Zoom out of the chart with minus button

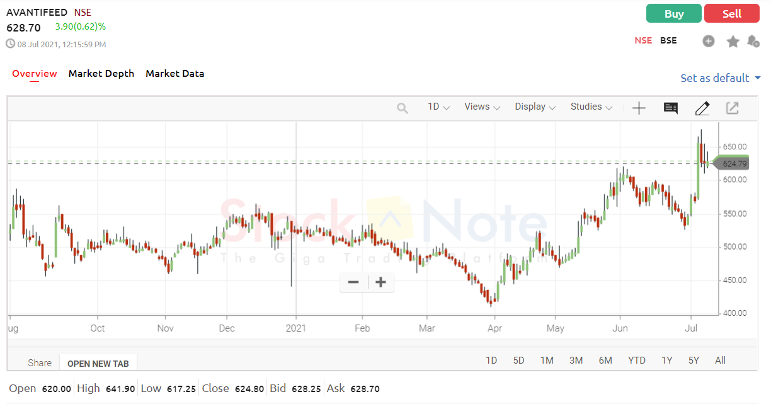tap(353, 282)
